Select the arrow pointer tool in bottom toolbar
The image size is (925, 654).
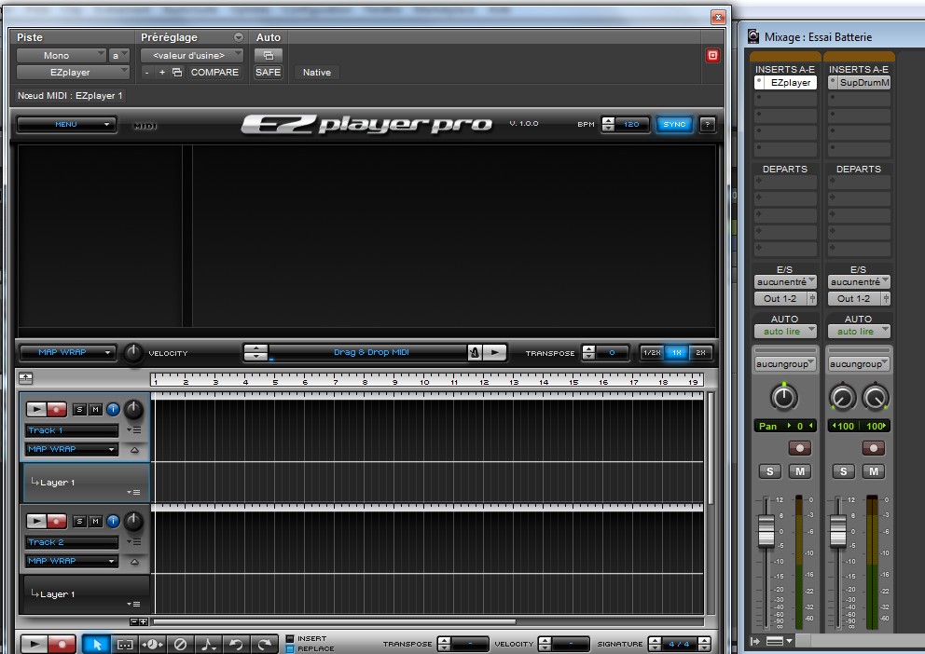tap(96, 644)
